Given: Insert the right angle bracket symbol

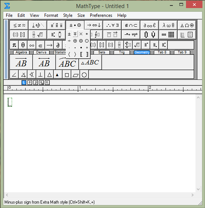Looking at the screenshot, I should click(x=75, y=55).
